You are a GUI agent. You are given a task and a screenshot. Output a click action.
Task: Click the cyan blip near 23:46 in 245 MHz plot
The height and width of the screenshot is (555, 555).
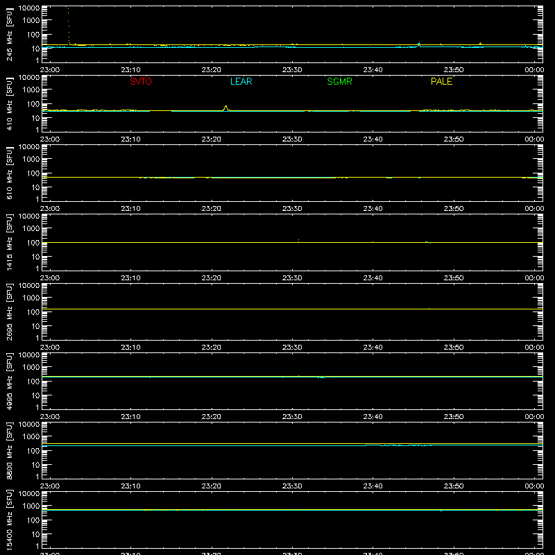pyautogui.click(x=419, y=44)
